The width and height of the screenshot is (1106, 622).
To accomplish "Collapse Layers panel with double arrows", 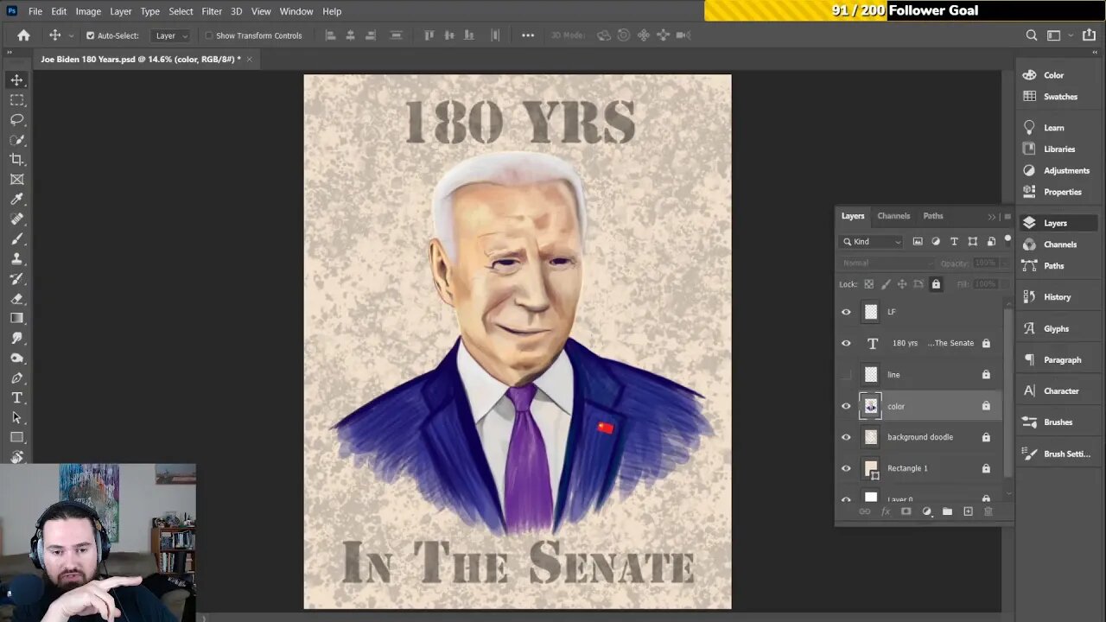I will tap(992, 216).
